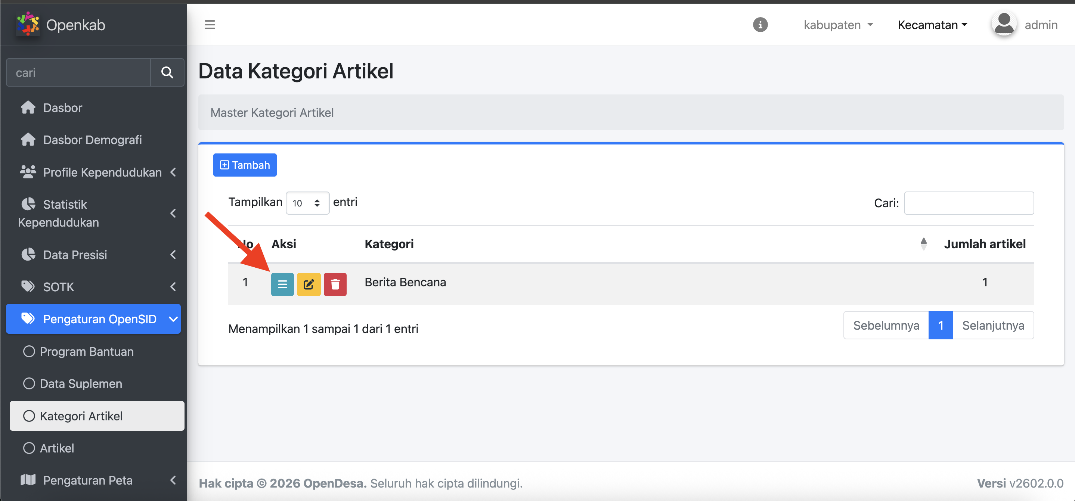The width and height of the screenshot is (1075, 501).
Task: Open the Kecamatan dropdown
Action: coord(932,25)
